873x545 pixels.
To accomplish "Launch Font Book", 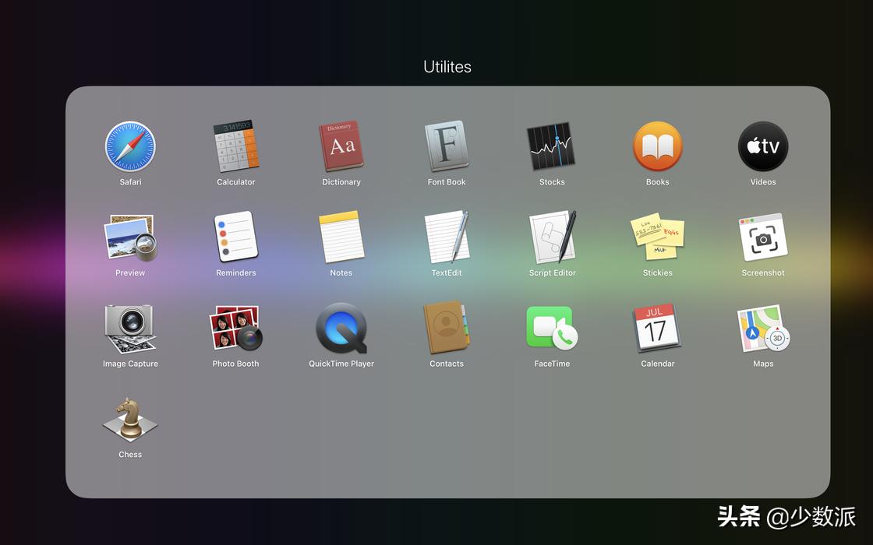I will pyautogui.click(x=447, y=146).
